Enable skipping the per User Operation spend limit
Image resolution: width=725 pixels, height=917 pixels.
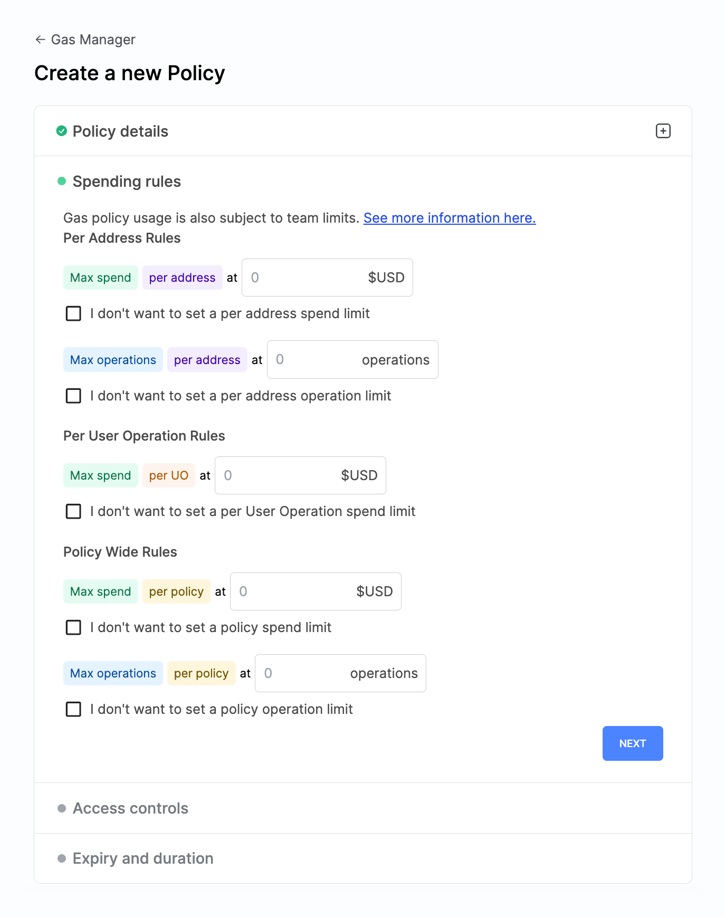(x=73, y=511)
